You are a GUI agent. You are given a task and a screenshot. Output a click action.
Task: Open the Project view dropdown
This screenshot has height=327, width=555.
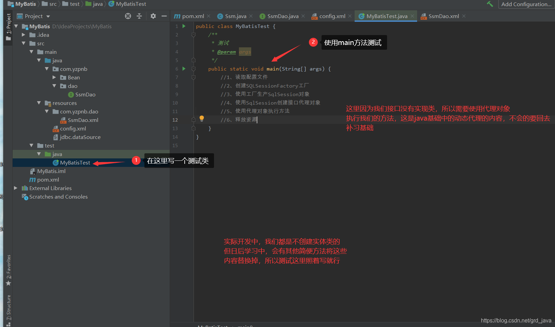(x=33, y=16)
